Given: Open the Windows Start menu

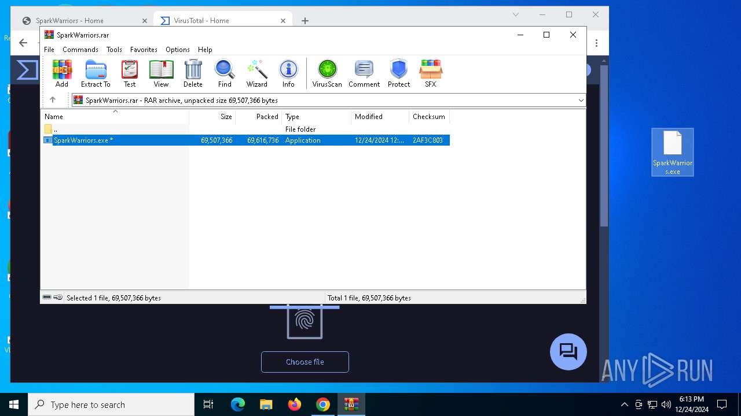Looking at the screenshot, I should (14, 404).
